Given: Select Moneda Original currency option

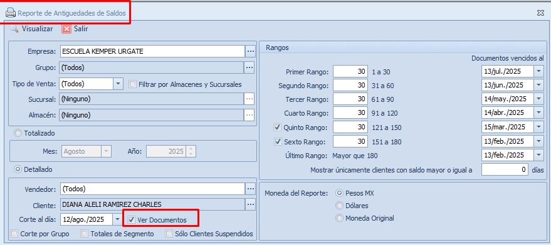Looking at the screenshot, I should [339, 218].
